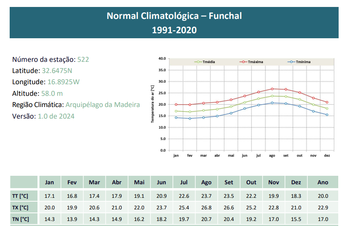Click the '1991-2020' period heading
Image resolution: width=351 pixels, height=226 pixels.
[174, 30]
